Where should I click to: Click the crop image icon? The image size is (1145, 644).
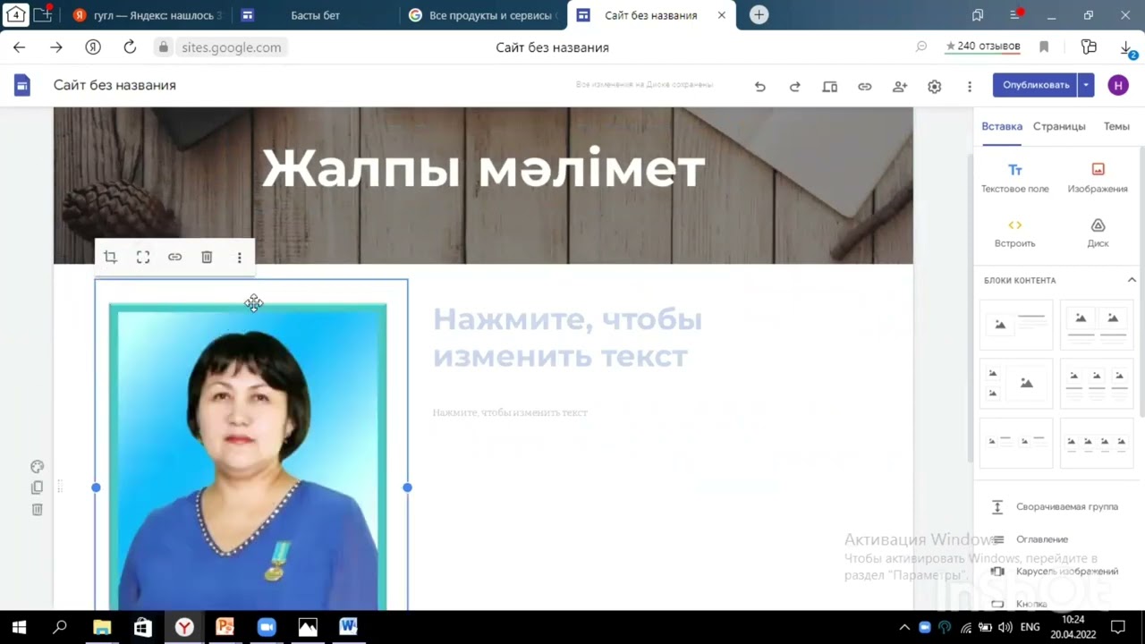110,258
